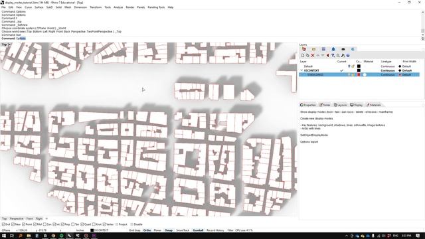
Task: Toggle the Near osnap checkbox
Action: [13, 224]
